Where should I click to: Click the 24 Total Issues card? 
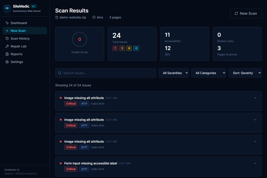(x=132, y=44)
